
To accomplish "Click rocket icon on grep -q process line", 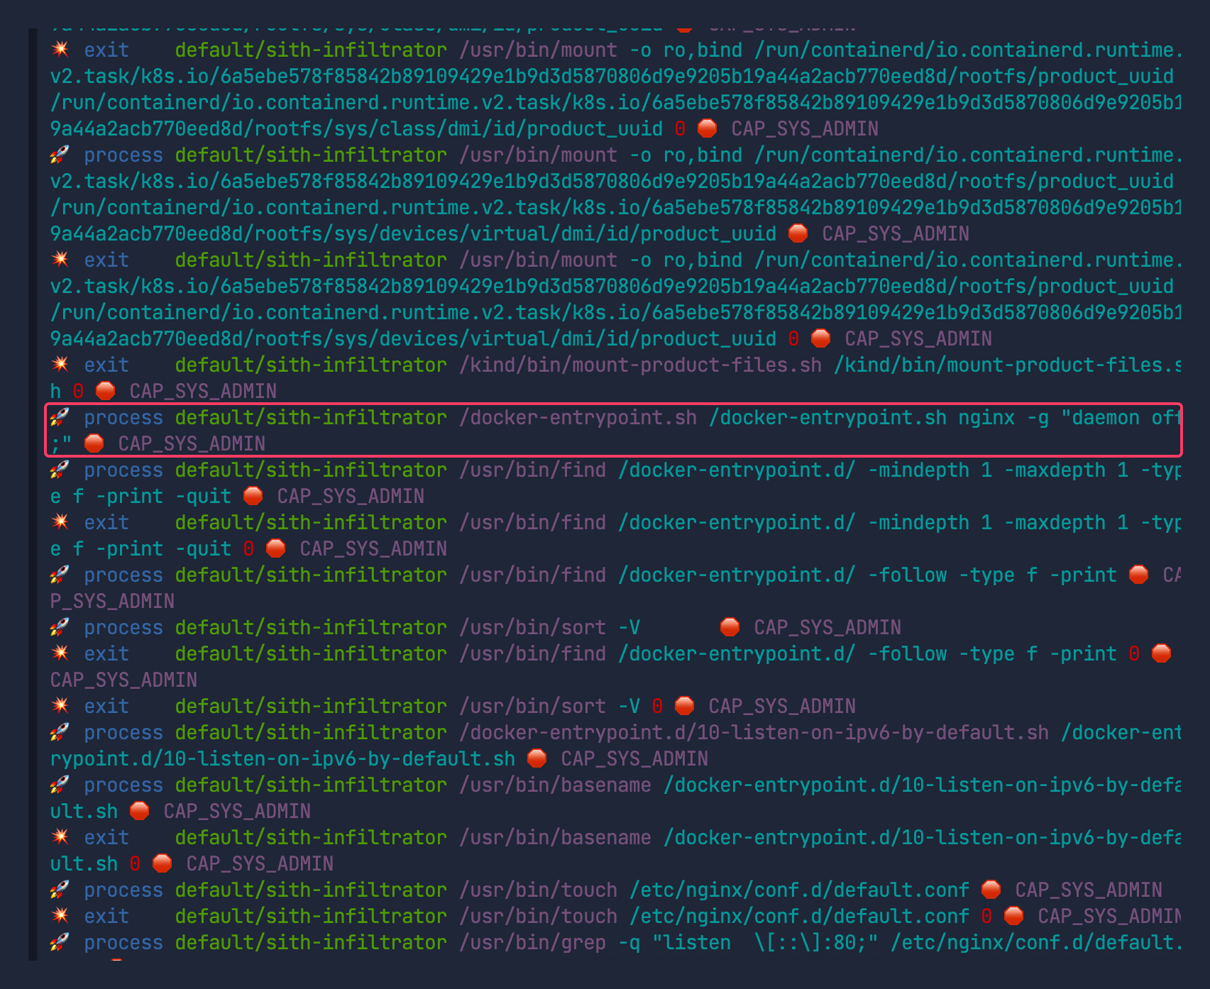I will [x=60, y=943].
